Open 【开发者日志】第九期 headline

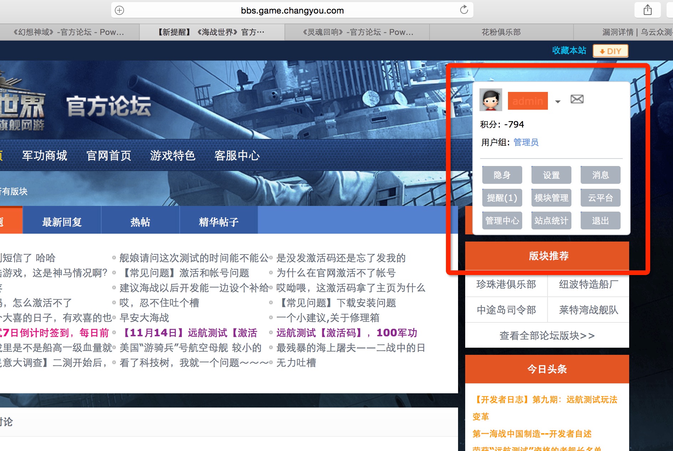(545, 408)
